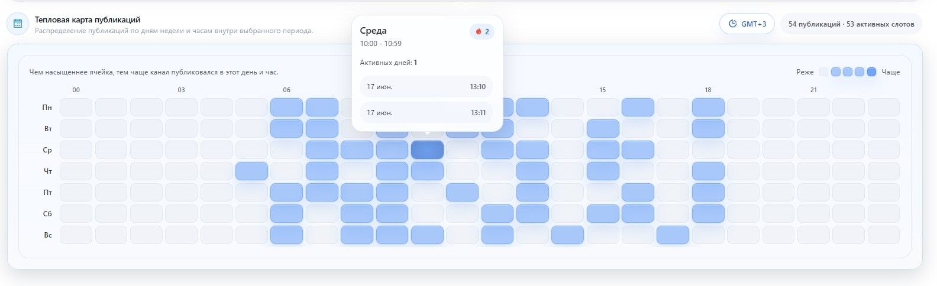The image size is (937, 286).
Task: Select the Friday 11:00 active heatmap cell
Action: point(462,192)
